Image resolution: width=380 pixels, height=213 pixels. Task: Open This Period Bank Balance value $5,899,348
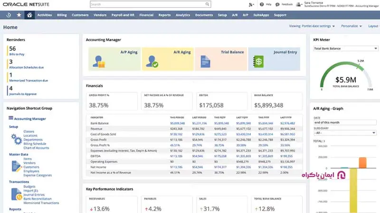(x=177, y=123)
